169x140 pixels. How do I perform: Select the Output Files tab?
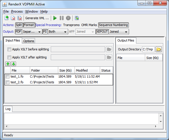[x=126, y=41]
